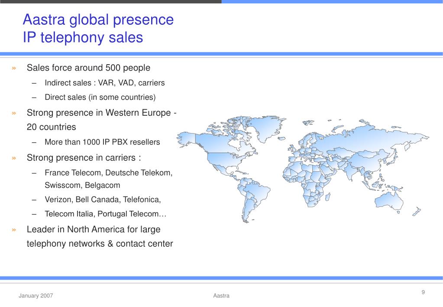This screenshot has height=307, width=443.
Task: Click the title line 'Aastra global presence'
Action: [98, 20]
